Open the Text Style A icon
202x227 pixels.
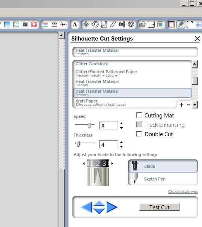click(x=75, y=24)
